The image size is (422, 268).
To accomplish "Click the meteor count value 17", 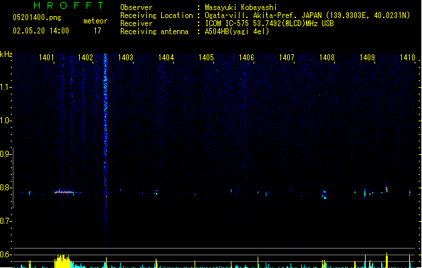I will tap(97, 31).
